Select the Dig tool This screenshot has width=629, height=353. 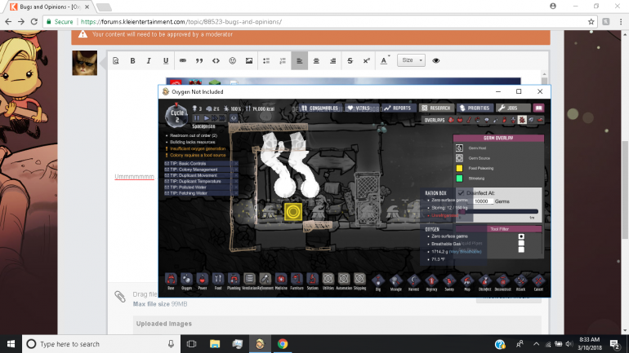378,283
